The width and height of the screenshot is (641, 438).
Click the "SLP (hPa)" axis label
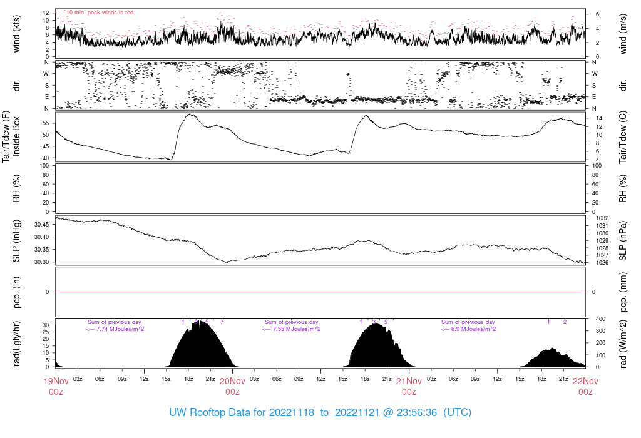(623, 241)
